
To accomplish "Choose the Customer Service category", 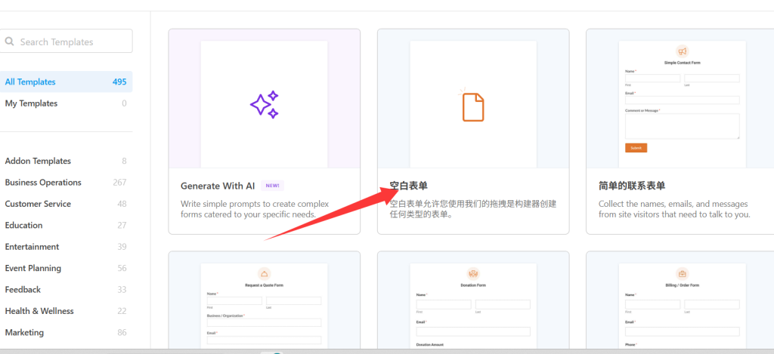I will coord(38,204).
